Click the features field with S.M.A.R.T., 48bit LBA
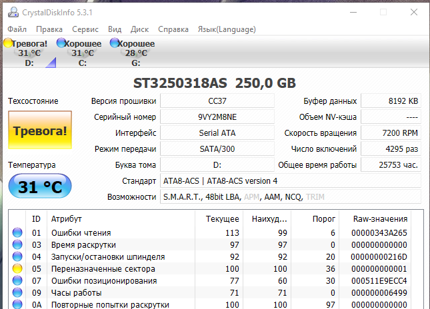The height and width of the screenshot is (309, 430). [291, 196]
